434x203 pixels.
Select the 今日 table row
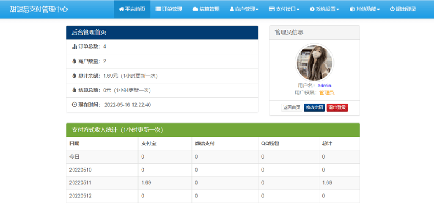pos(213,157)
